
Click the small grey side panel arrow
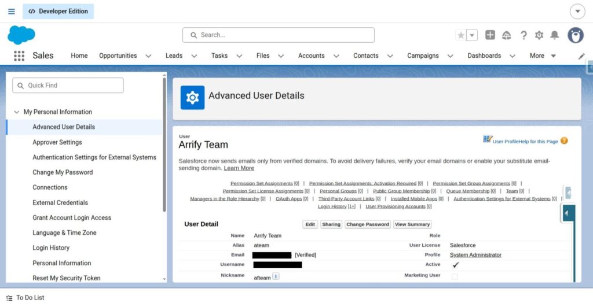coord(568,192)
